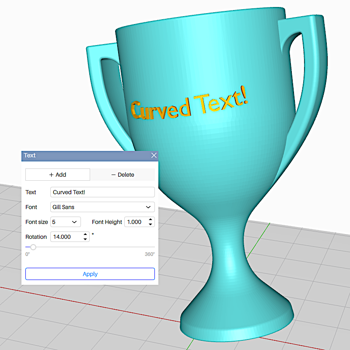Click the + Add button
Screen dimensions: 350x350
click(x=58, y=175)
